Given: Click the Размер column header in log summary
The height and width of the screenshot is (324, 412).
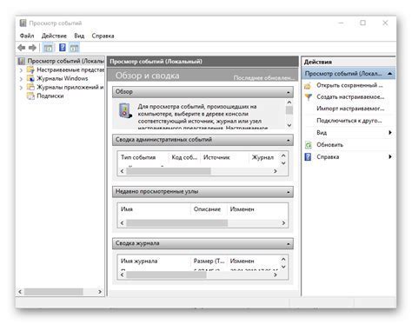Looking at the screenshot, I should coord(209,261).
